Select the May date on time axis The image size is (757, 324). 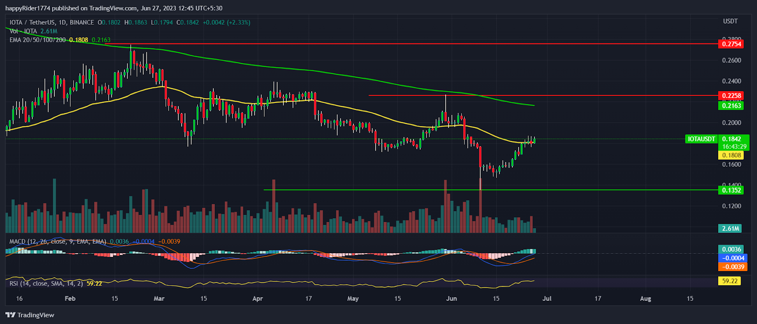[353, 298]
